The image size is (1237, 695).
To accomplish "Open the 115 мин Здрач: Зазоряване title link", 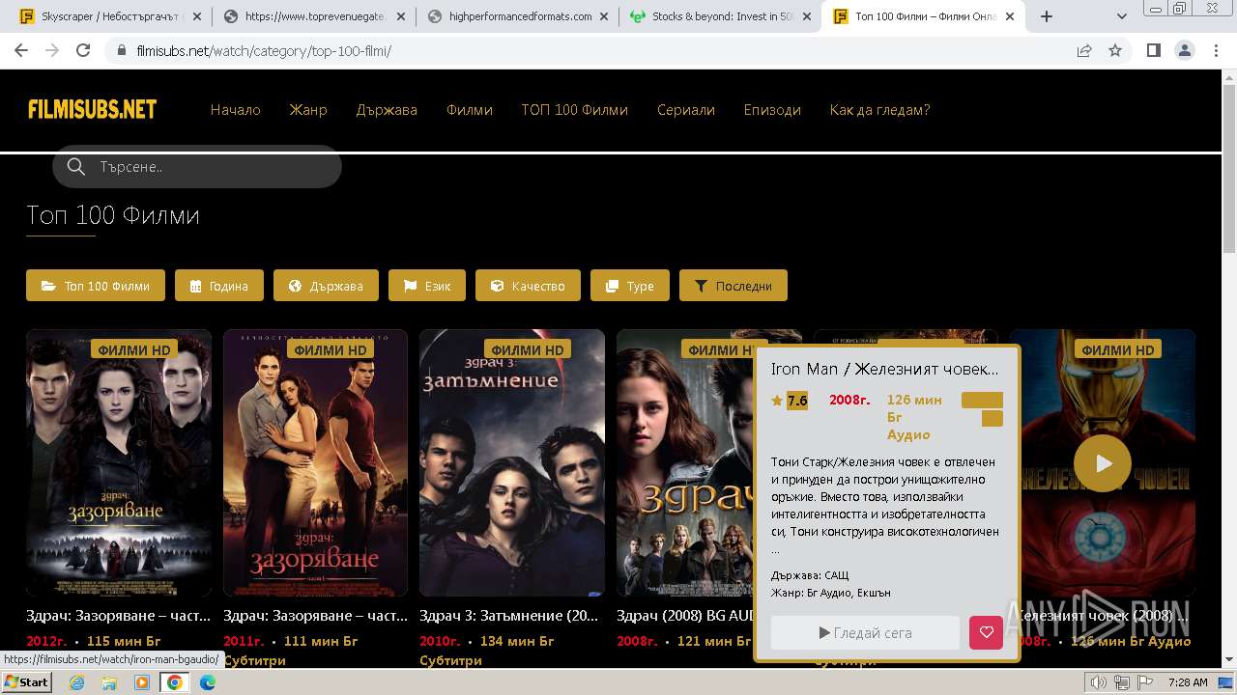I will pyautogui.click(x=119, y=616).
